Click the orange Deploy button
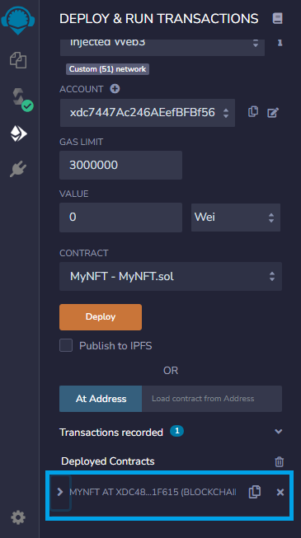 pyautogui.click(x=101, y=316)
